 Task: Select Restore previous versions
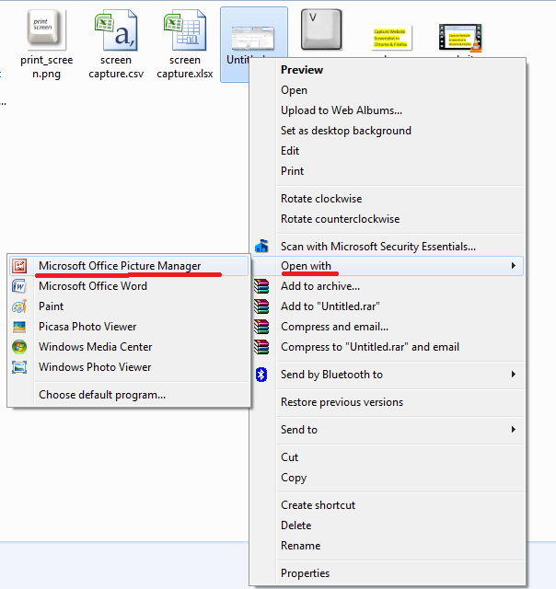[388, 402]
